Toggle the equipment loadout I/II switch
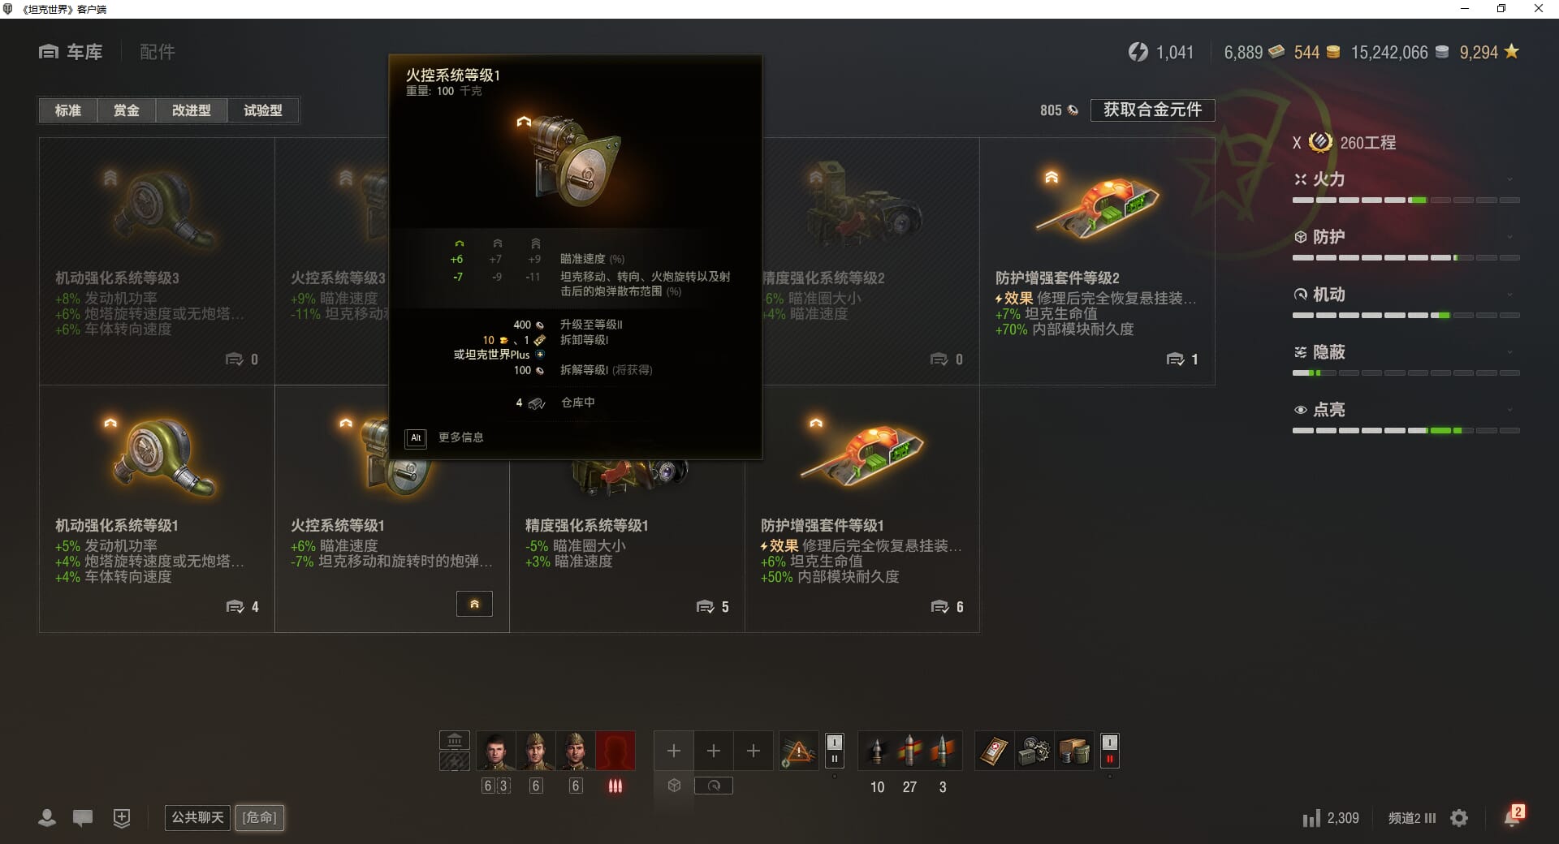 pyautogui.click(x=834, y=751)
